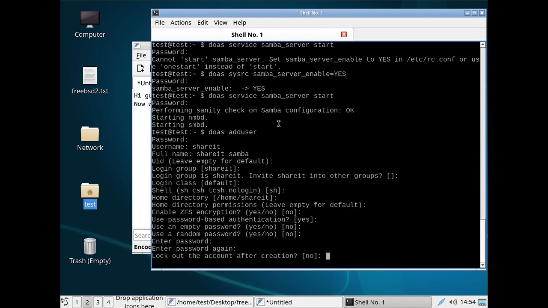Viewport: 548px width, 308px height.
Task: Switch to desktop 2
Action: (x=87, y=302)
